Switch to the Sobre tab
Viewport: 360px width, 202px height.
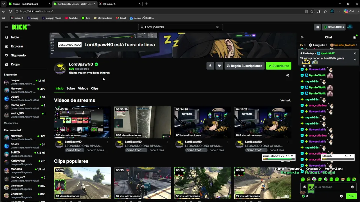coord(71,88)
